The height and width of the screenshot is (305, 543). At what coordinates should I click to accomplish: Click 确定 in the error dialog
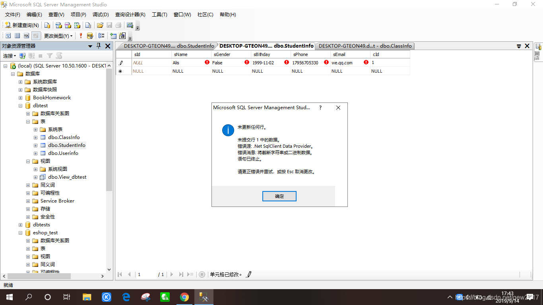(x=279, y=196)
